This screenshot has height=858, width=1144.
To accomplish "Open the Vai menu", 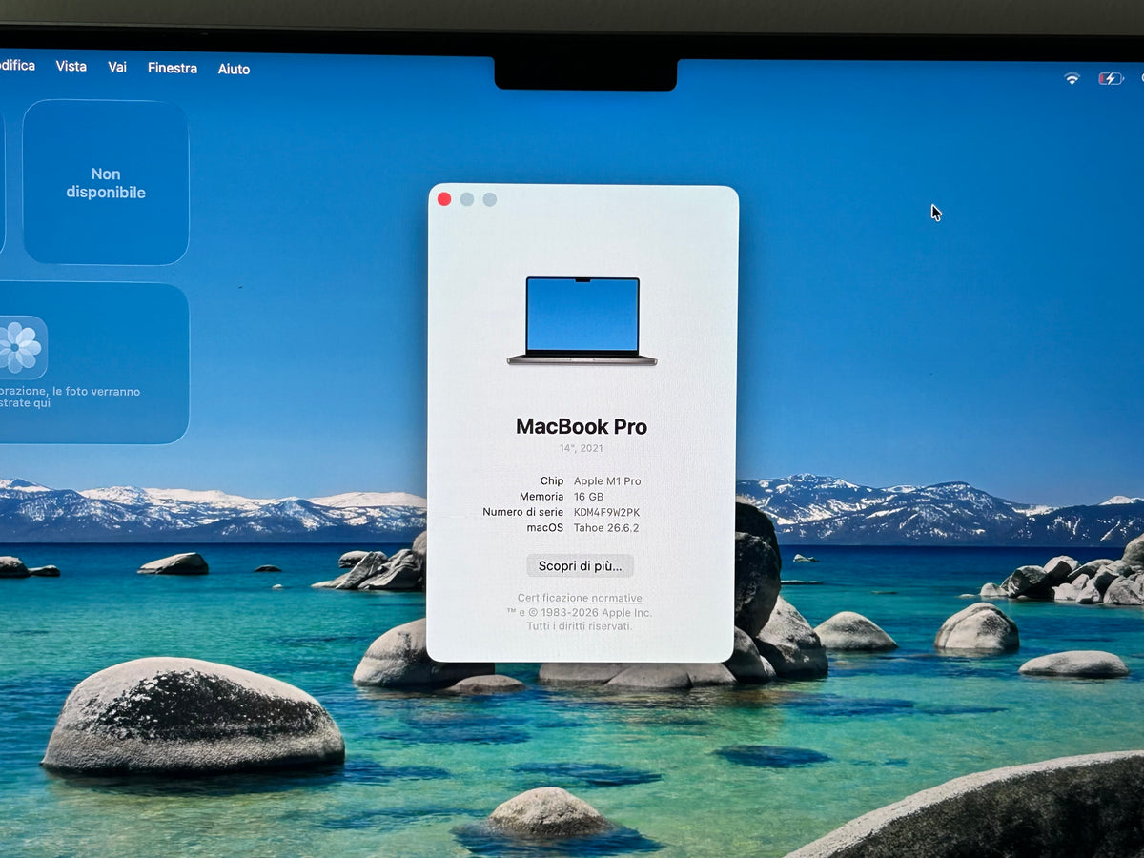I will coord(117,67).
